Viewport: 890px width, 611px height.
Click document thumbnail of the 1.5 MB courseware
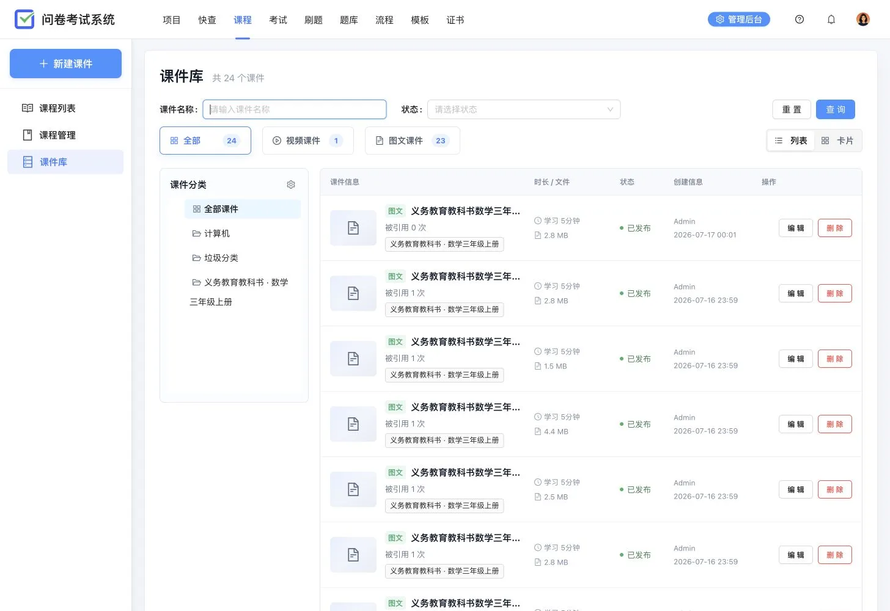tap(353, 359)
